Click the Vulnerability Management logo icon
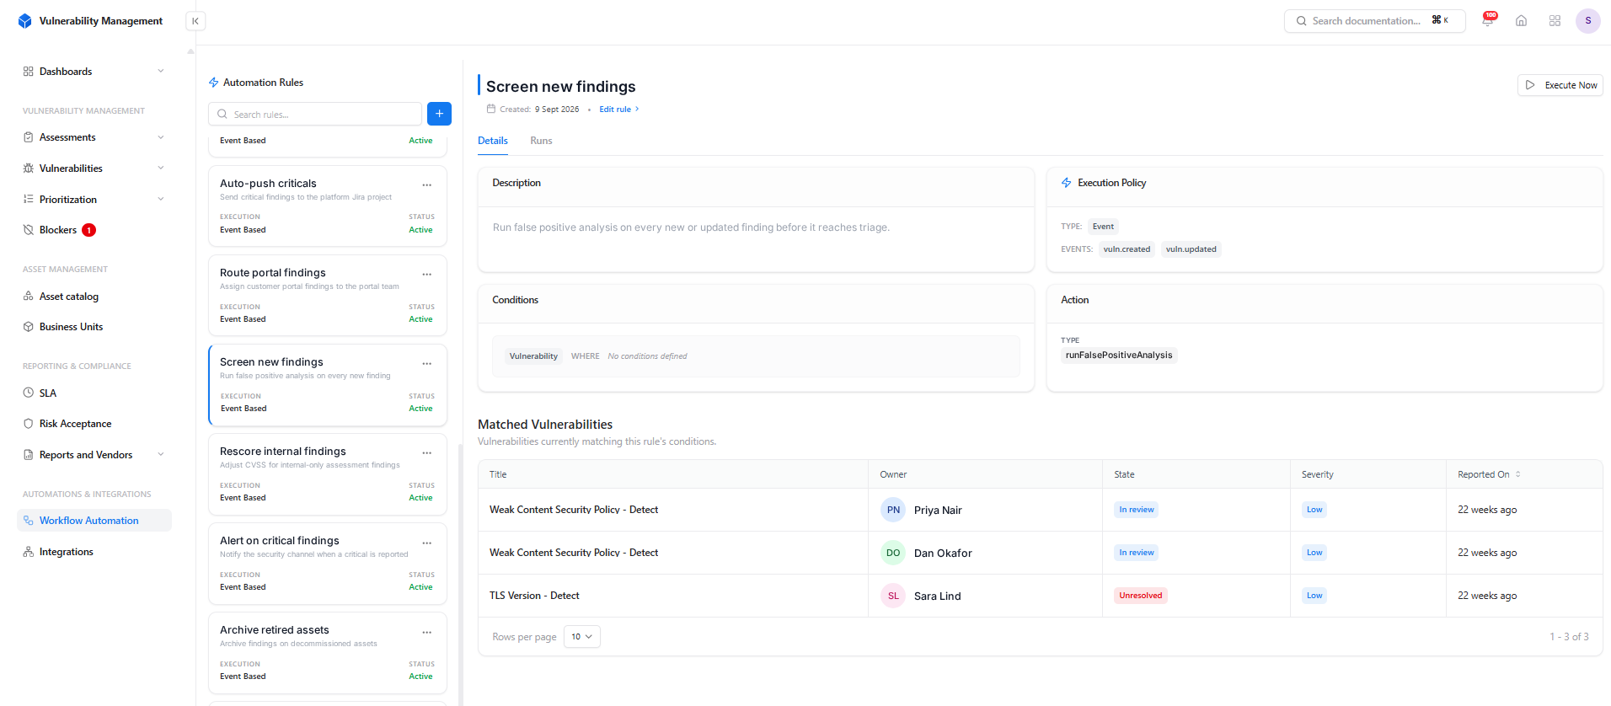1611x706 pixels. [25, 21]
